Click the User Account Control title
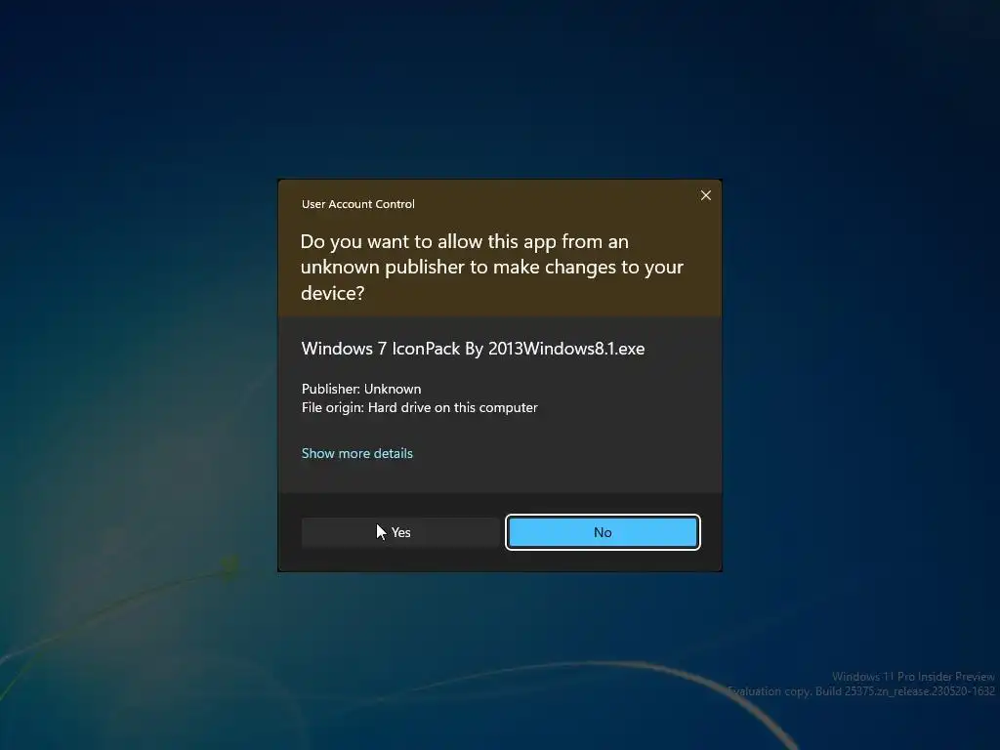Screen dimensions: 1000x750 coord(357,204)
